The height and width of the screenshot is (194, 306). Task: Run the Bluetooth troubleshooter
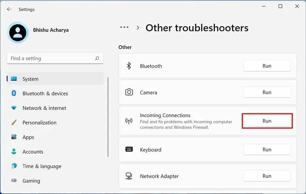[267, 66]
